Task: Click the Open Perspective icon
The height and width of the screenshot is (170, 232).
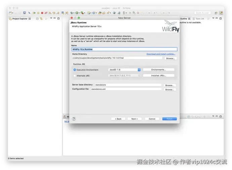Action: tap(216, 13)
